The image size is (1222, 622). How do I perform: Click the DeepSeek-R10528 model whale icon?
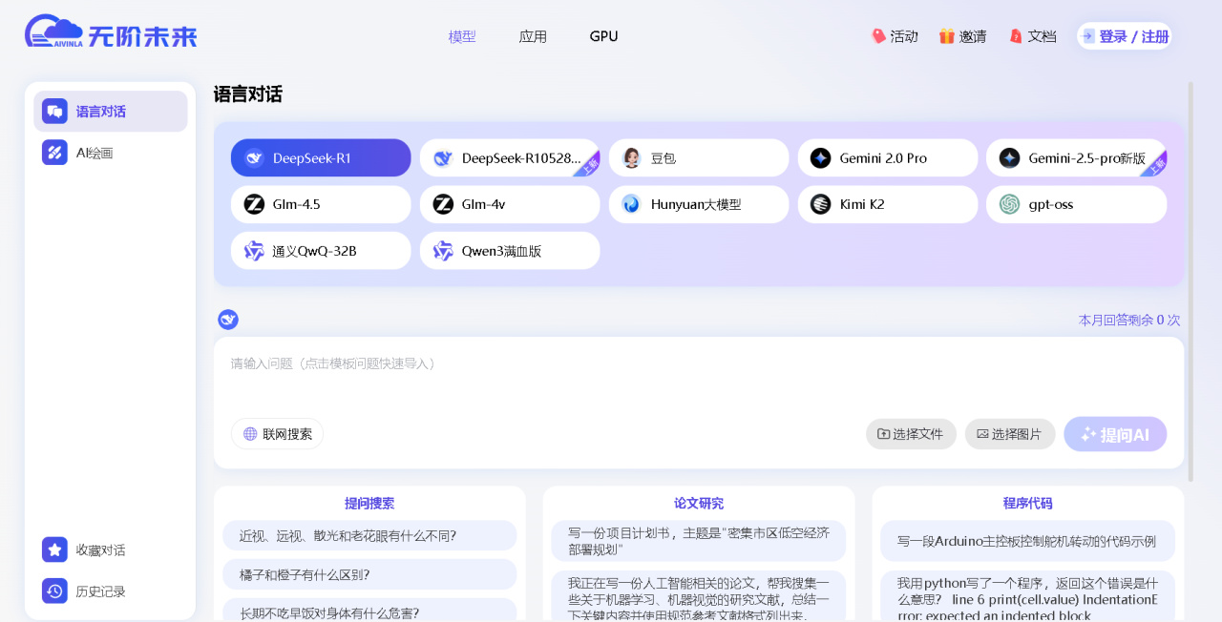[x=443, y=158]
